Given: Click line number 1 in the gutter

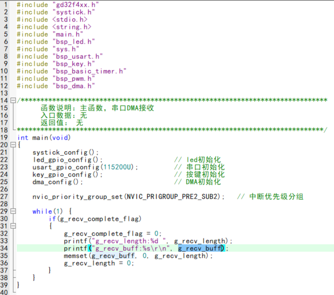Looking at the screenshot, I should tap(5, 5).
